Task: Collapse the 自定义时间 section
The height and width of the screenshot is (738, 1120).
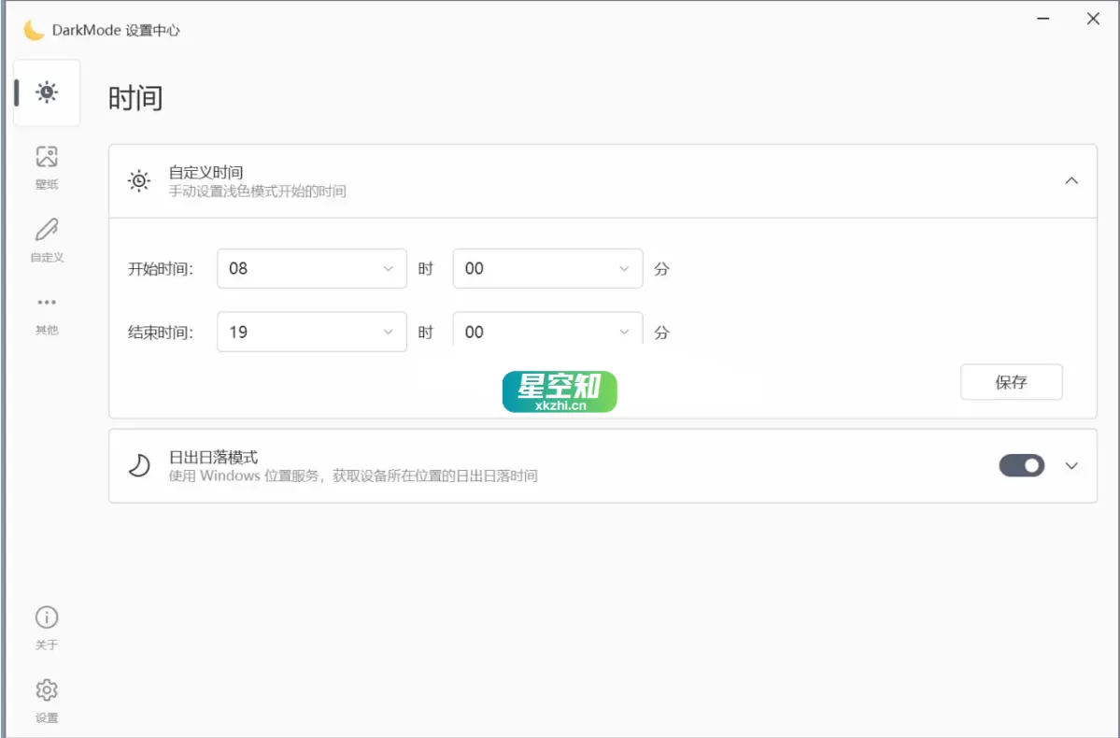Action: coord(1071,180)
